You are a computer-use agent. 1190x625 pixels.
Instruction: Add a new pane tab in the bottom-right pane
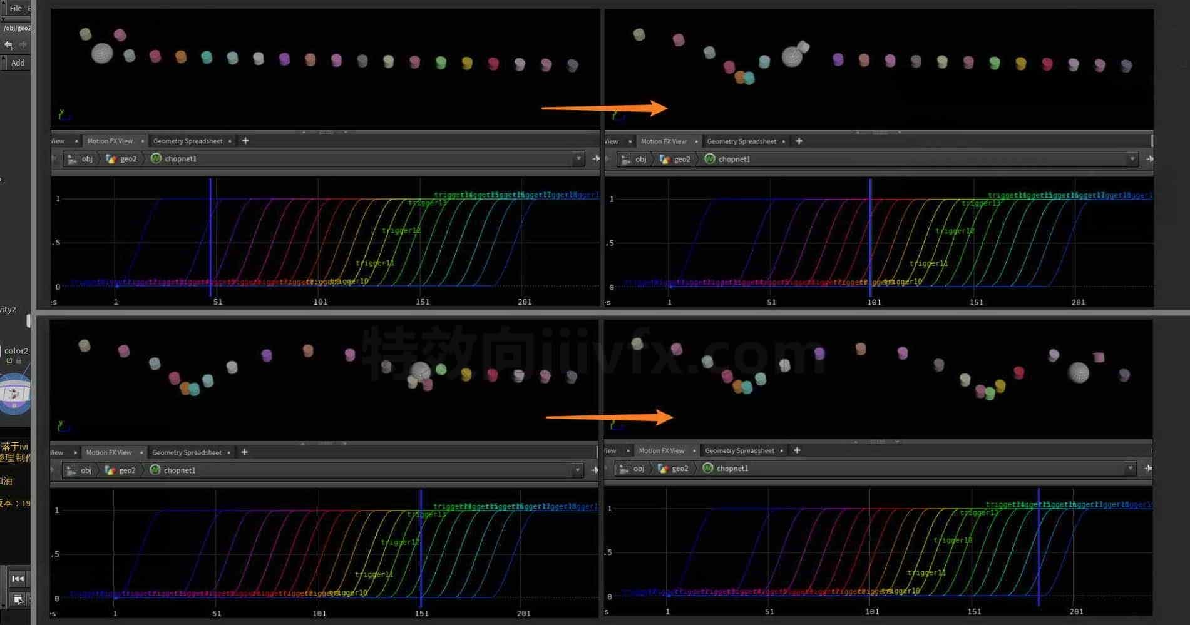coord(797,450)
